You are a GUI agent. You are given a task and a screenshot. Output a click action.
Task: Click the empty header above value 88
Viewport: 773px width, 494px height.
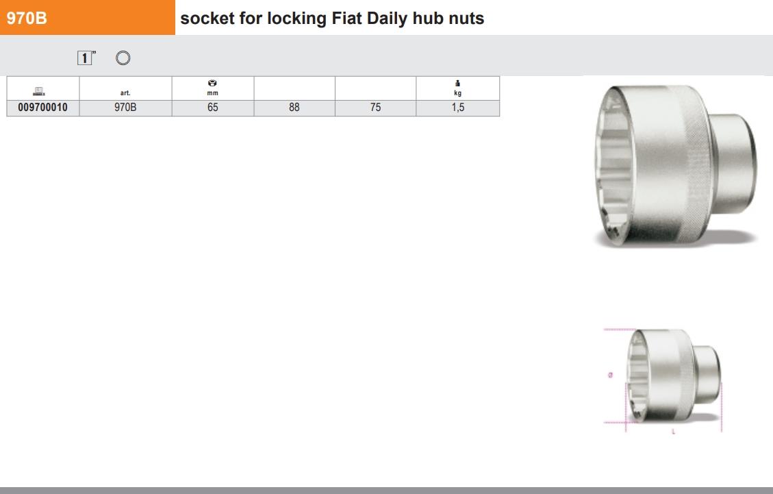click(x=294, y=88)
